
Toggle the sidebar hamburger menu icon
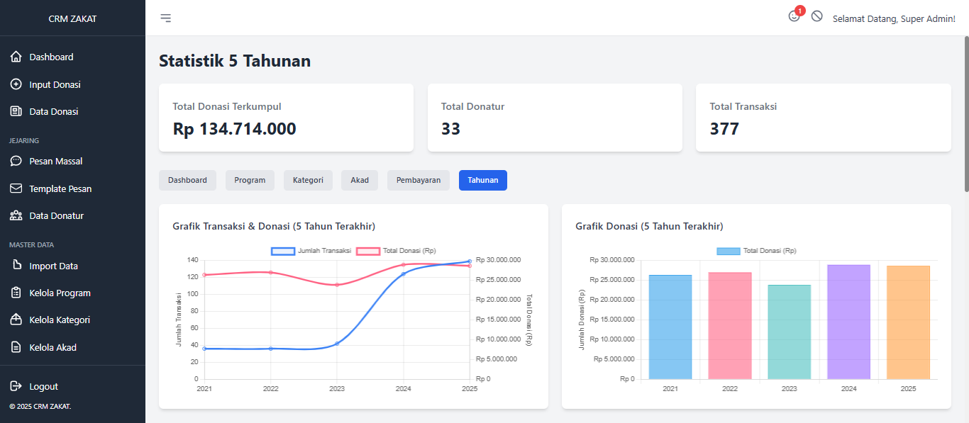click(x=165, y=18)
